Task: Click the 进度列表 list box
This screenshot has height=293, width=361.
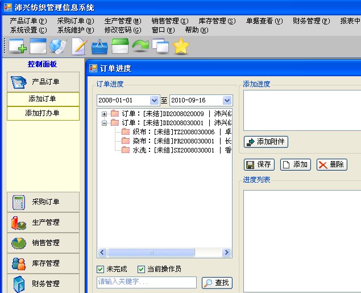Action: 302,241
